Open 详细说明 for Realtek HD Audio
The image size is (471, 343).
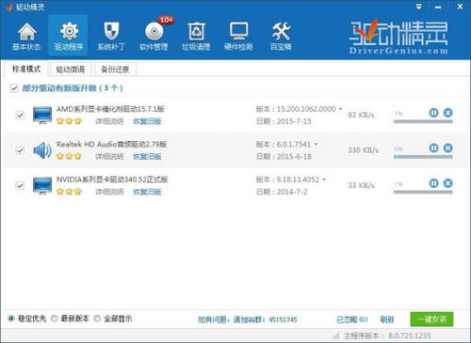[109, 156]
